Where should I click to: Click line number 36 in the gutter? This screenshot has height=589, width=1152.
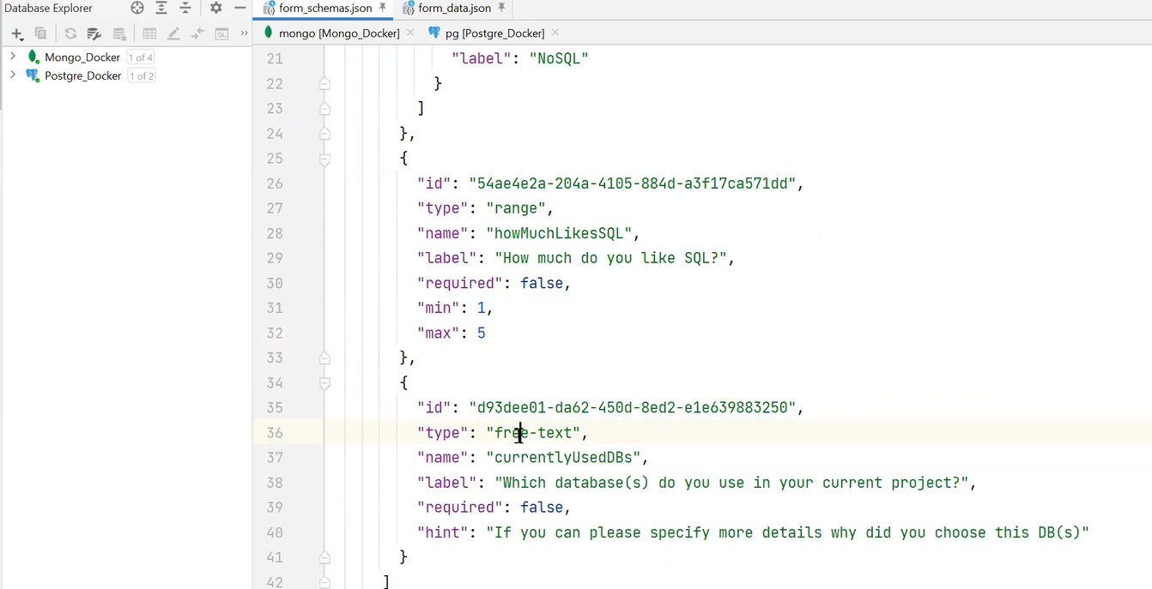click(x=274, y=433)
